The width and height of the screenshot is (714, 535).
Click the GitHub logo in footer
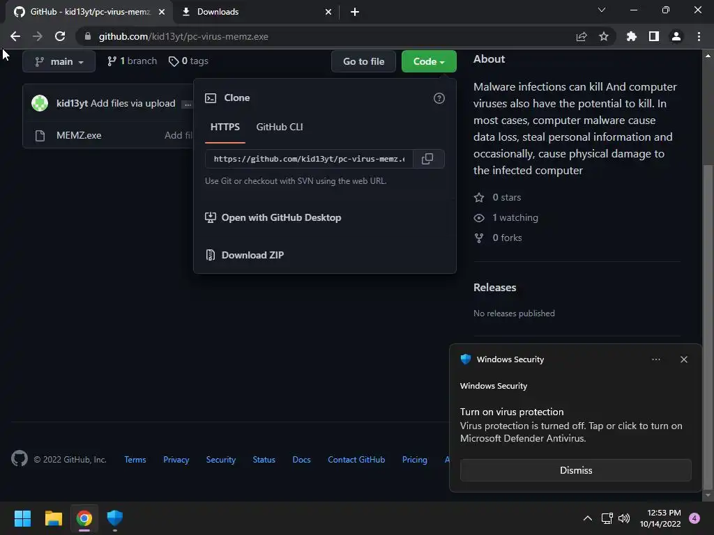tap(19, 458)
